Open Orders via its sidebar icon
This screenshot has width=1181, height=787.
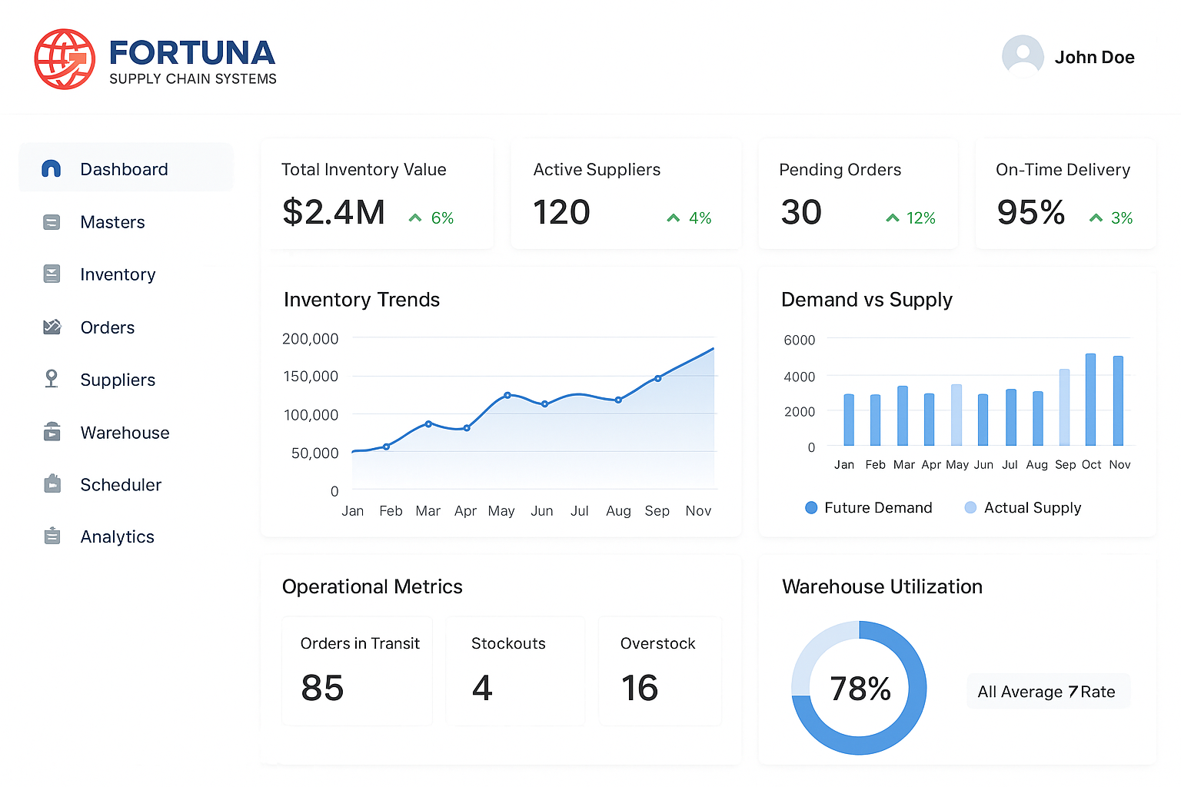(52, 327)
